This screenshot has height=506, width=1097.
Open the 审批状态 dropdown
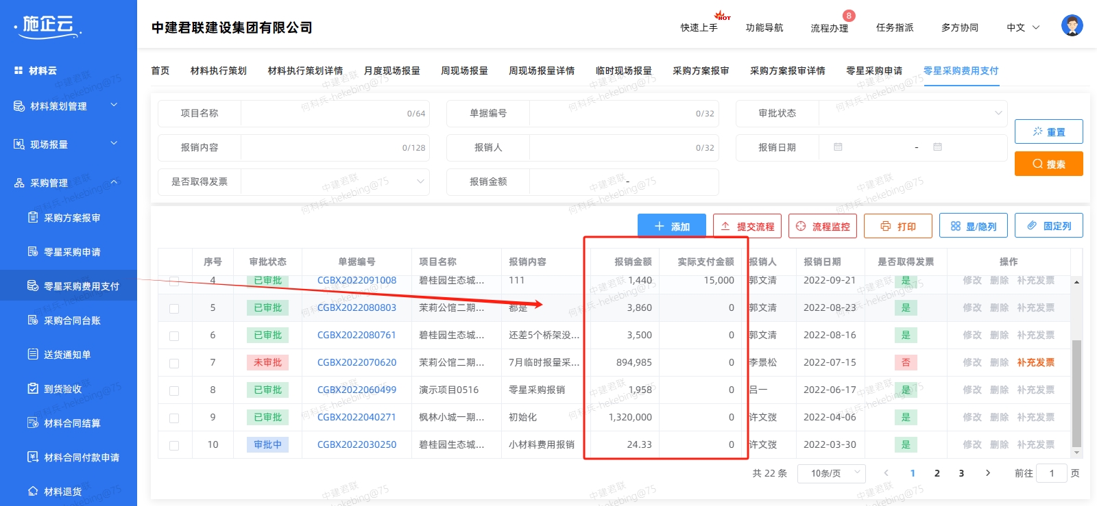pos(912,114)
